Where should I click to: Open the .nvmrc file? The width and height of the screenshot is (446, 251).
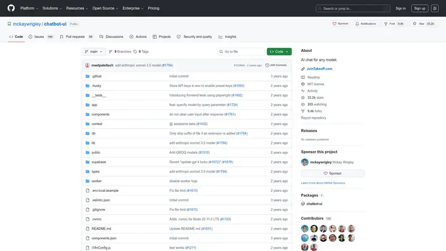coord(96,219)
